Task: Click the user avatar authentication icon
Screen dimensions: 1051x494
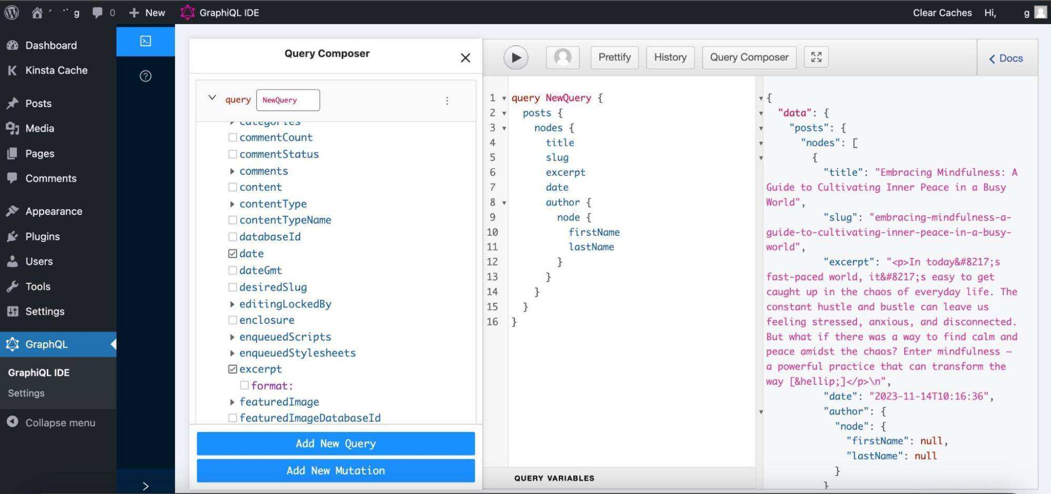Action: pyautogui.click(x=563, y=58)
